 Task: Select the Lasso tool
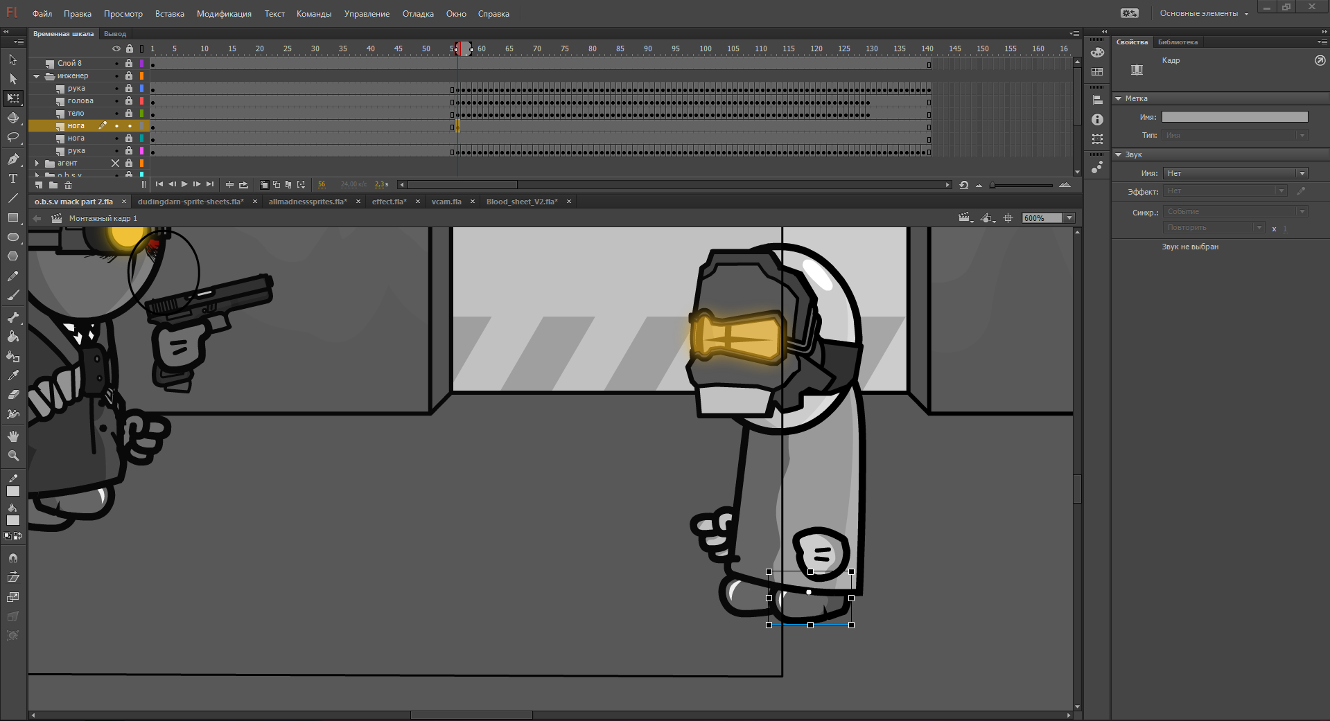coord(13,137)
